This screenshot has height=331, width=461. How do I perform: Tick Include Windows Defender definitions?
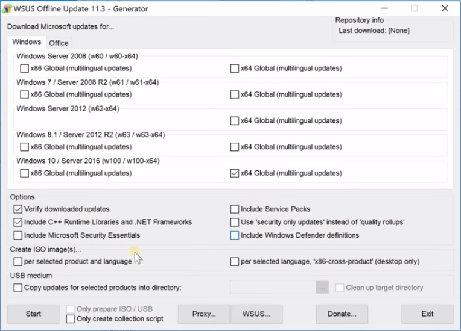(235, 235)
